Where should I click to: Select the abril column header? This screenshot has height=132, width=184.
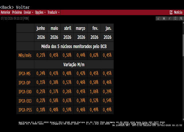click(67, 28)
